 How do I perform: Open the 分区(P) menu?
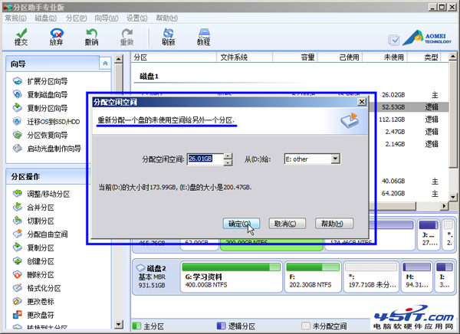[76, 18]
